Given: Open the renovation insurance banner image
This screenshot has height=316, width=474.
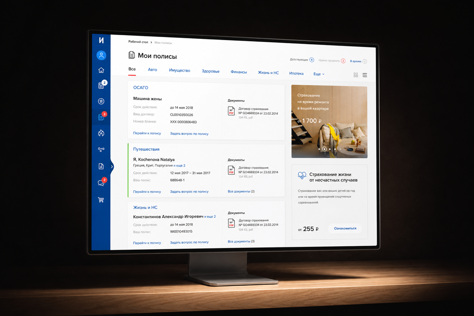Looking at the screenshot, I should [329, 122].
